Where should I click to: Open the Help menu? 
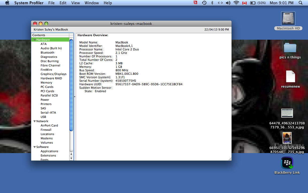108,3
